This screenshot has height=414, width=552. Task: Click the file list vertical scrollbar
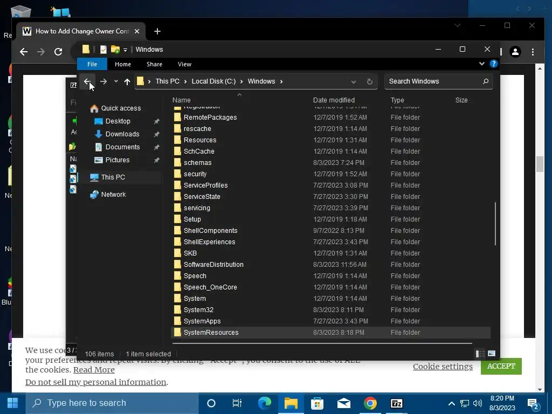click(495, 224)
